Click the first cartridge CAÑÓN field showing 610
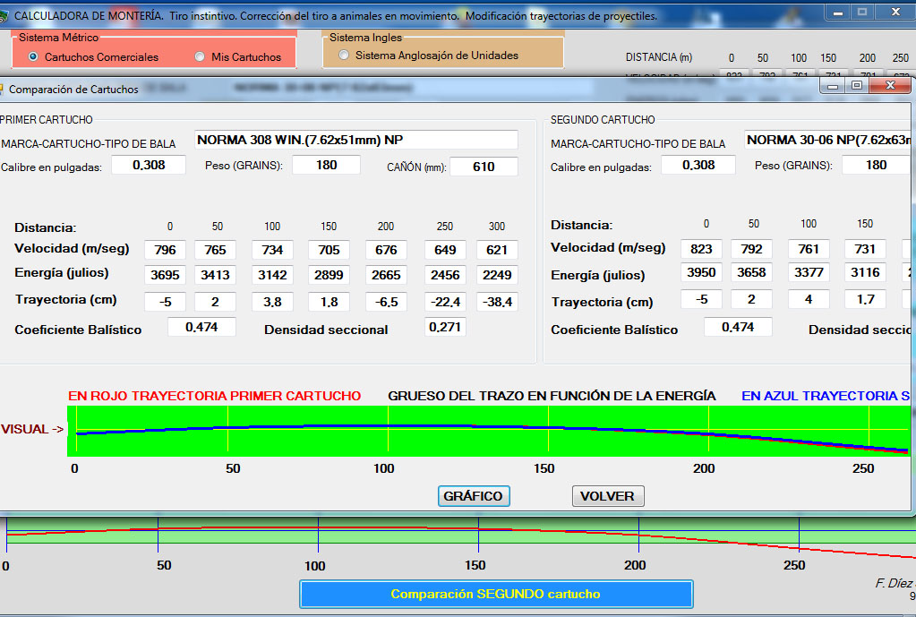The height and width of the screenshot is (617, 916). coord(484,167)
